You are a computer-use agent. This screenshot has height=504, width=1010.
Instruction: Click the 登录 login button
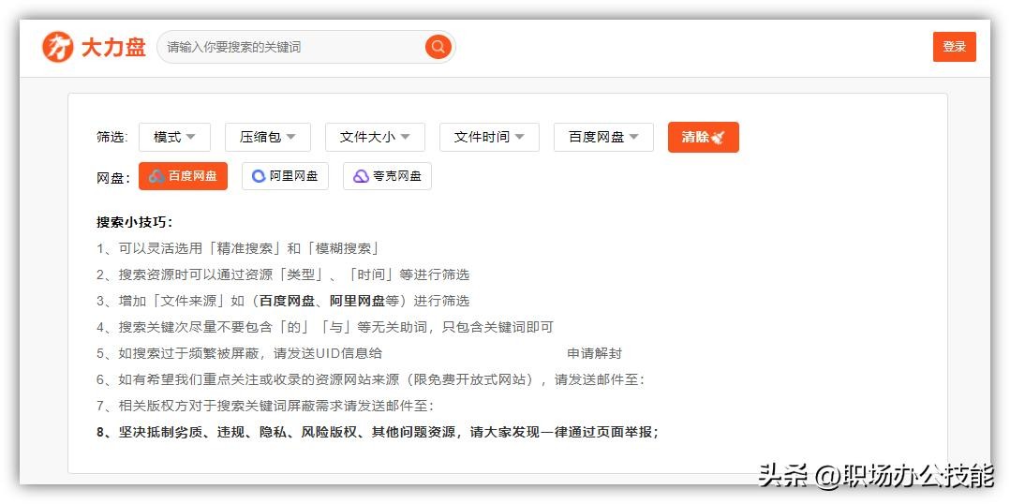click(x=954, y=47)
